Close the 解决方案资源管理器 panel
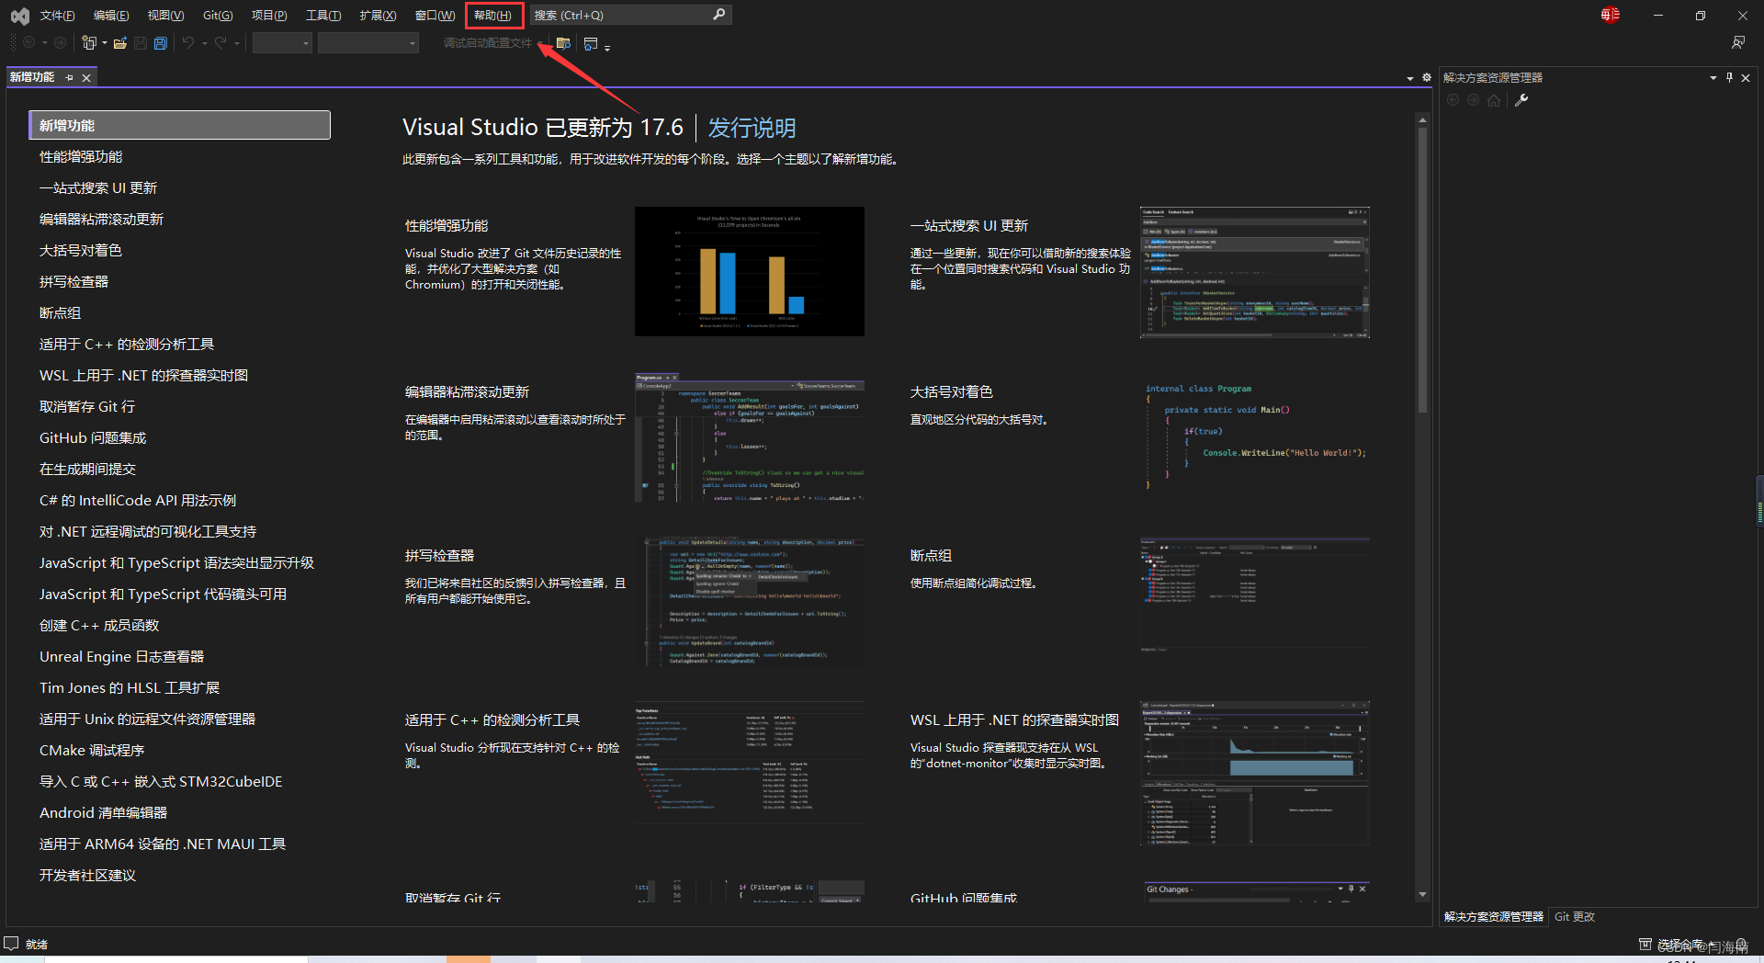Screen dimensions: 1764x963 [1746, 78]
